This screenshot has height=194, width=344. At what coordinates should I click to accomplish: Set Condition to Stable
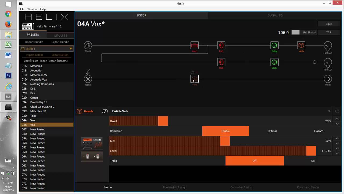coord(225,131)
